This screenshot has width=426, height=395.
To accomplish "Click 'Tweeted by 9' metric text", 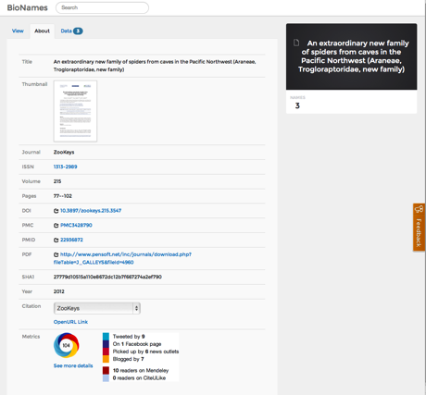I will click(x=129, y=337).
